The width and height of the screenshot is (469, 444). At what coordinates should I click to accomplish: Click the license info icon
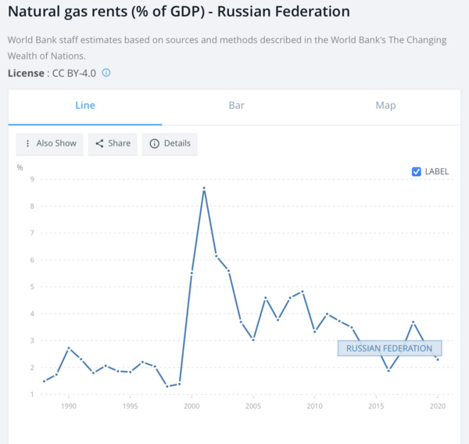[106, 73]
